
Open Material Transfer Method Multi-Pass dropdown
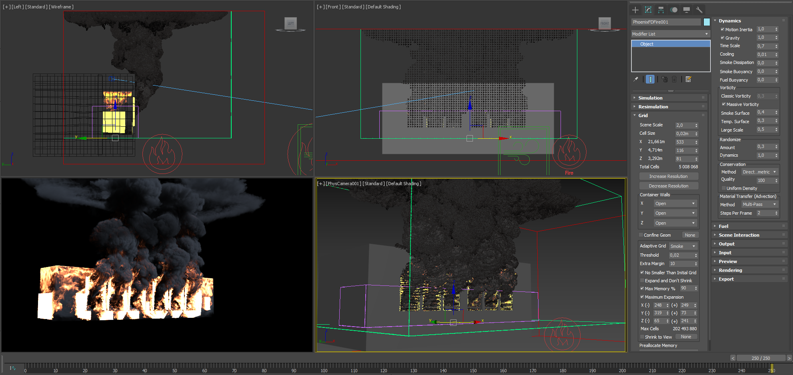(x=760, y=204)
